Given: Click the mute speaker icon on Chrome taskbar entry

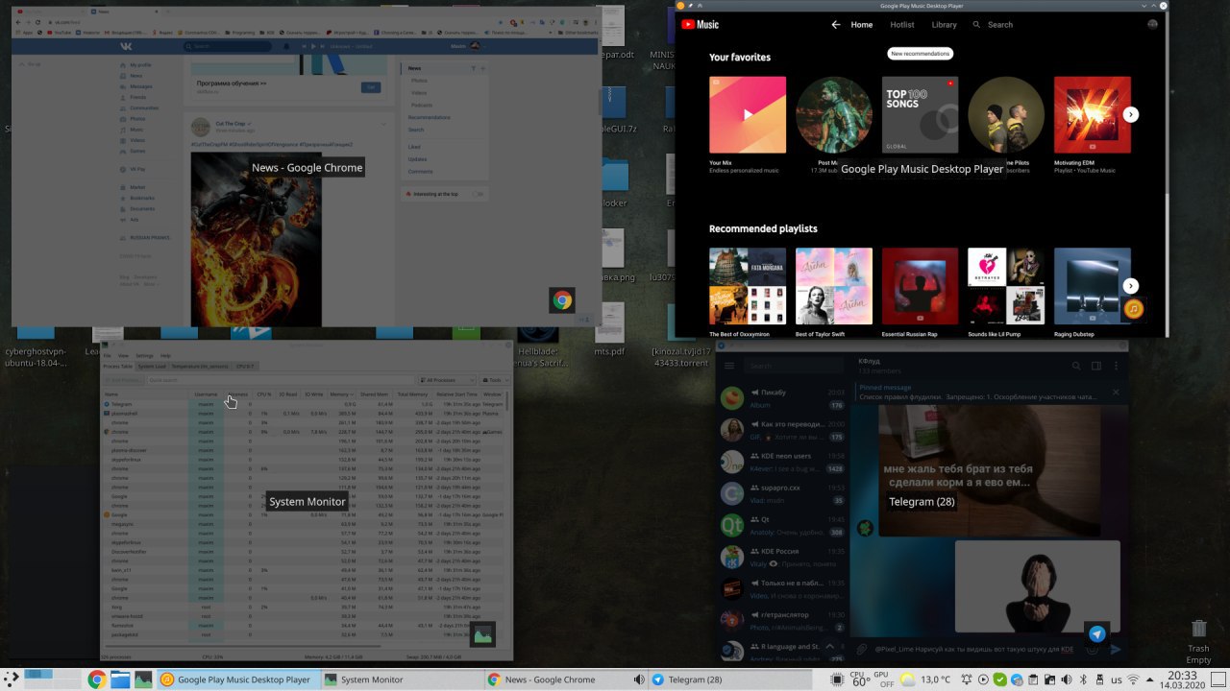Looking at the screenshot, I should pos(638,679).
